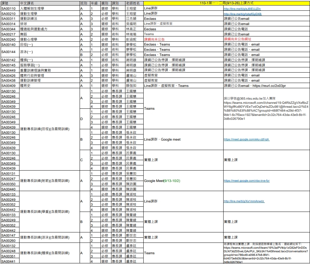Image resolution: width=310 pixels, height=264 pixels.
Task: Click course code SA00409
Action: click(x=8, y=86)
